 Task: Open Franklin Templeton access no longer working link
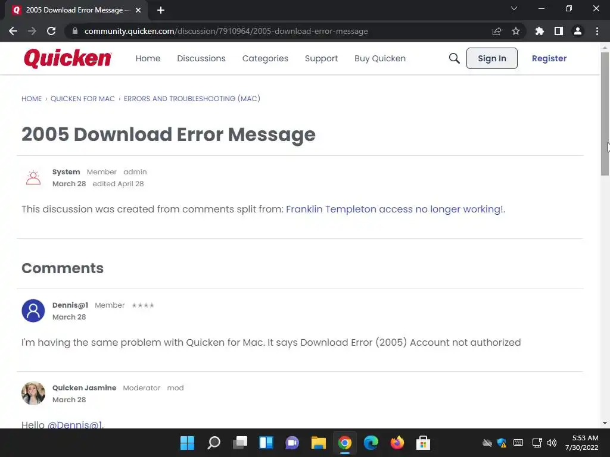(x=394, y=209)
